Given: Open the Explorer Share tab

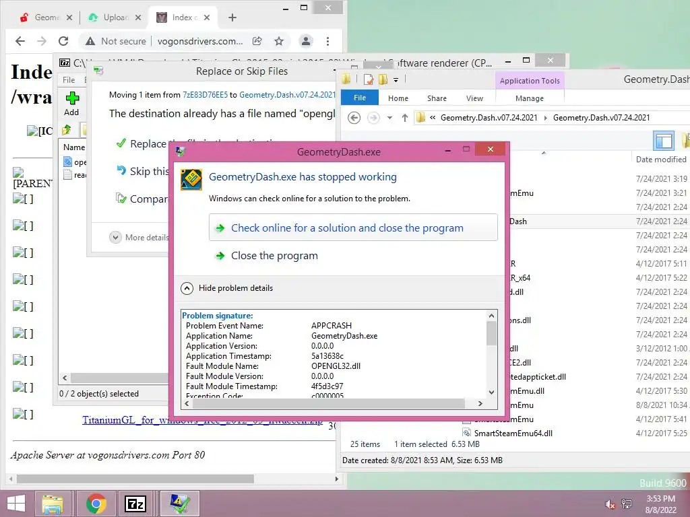Looking at the screenshot, I should 437,98.
